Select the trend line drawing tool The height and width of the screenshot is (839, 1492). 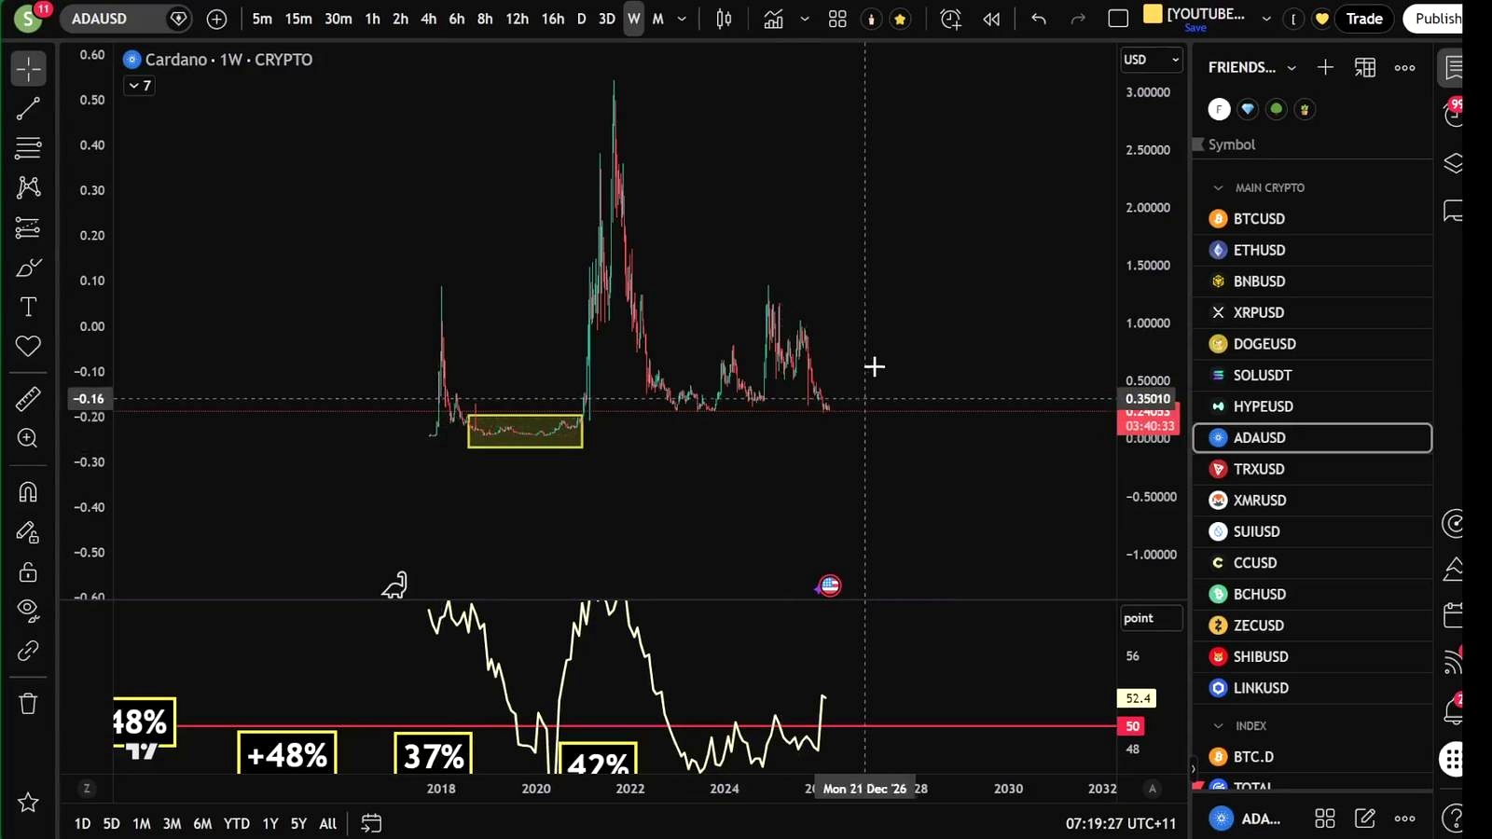click(x=28, y=109)
